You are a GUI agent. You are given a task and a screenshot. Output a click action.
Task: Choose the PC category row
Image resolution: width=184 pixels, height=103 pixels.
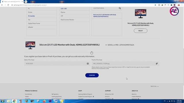[41, 9]
